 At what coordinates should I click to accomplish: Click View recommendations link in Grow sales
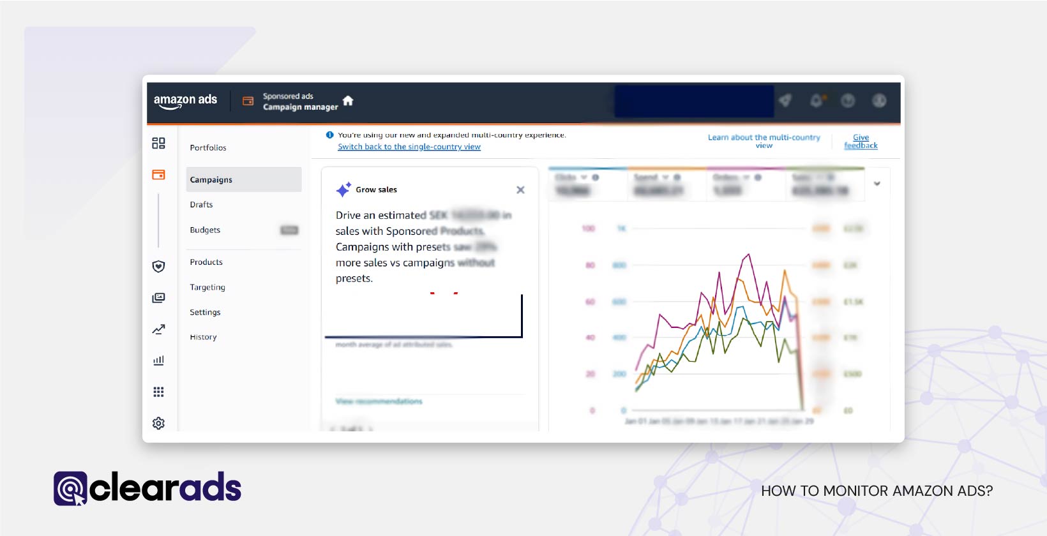(379, 401)
